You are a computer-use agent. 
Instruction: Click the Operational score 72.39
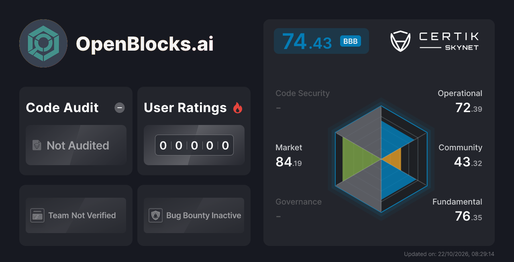click(x=469, y=108)
